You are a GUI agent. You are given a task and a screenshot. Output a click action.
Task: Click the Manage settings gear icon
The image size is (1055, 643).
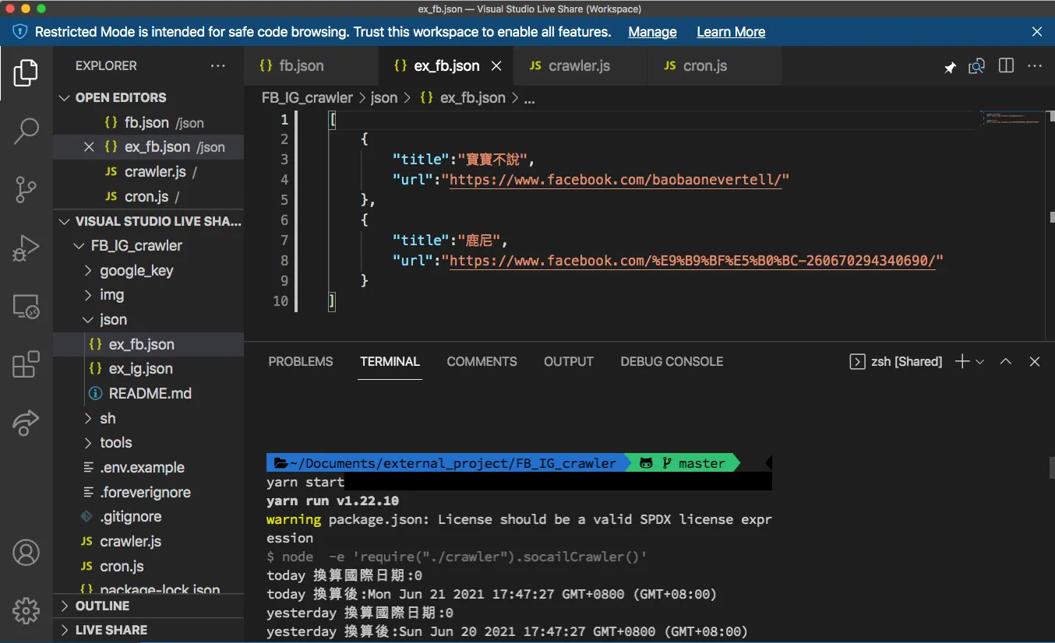click(x=26, y=610)
